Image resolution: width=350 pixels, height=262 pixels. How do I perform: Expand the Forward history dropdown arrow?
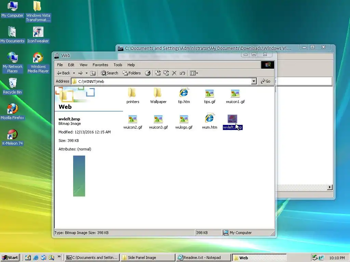click(x=86, y=73)
